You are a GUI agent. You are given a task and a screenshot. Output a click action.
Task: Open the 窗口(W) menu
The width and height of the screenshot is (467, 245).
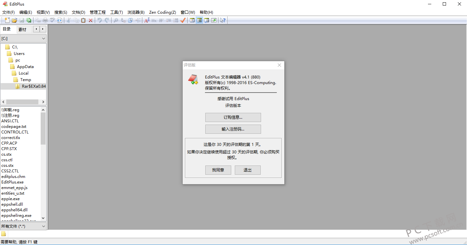tap(188, 12)
